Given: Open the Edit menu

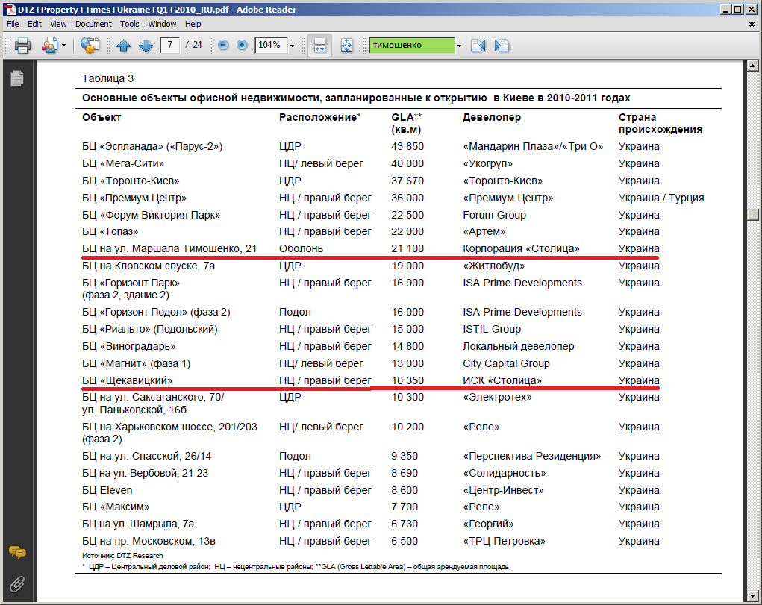Looking at the screenshot, I should (x=34, y=24).
